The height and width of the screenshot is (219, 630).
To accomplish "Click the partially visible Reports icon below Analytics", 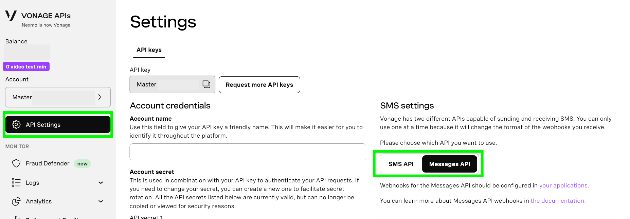I will pyautogui.click(x=16, y=217).
